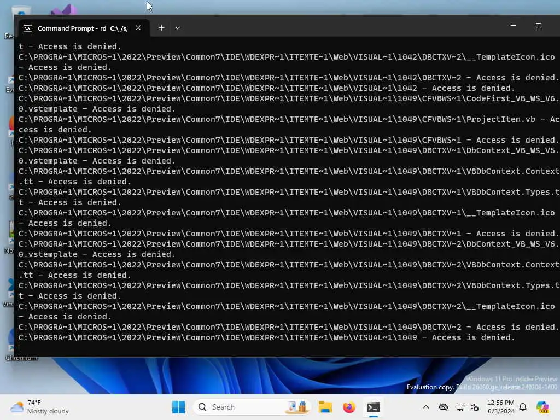Click the line ending '1042\DBCTXV~2 - Access is denied.'

(288, 78)
